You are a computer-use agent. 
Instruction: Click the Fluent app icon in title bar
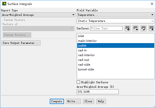tap(4, 4)
